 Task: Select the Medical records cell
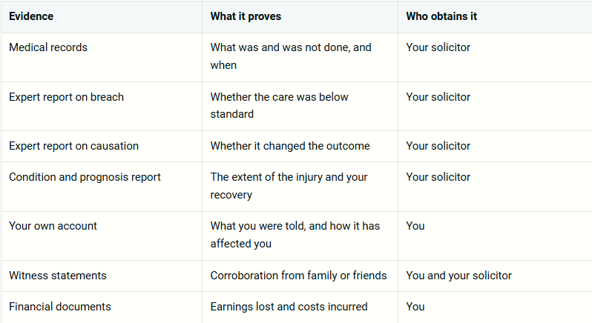[101, 57]
